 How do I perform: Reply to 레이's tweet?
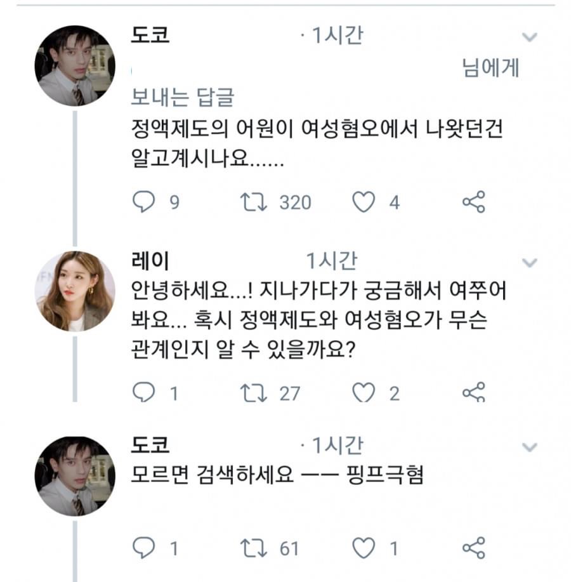click(143, 393)
